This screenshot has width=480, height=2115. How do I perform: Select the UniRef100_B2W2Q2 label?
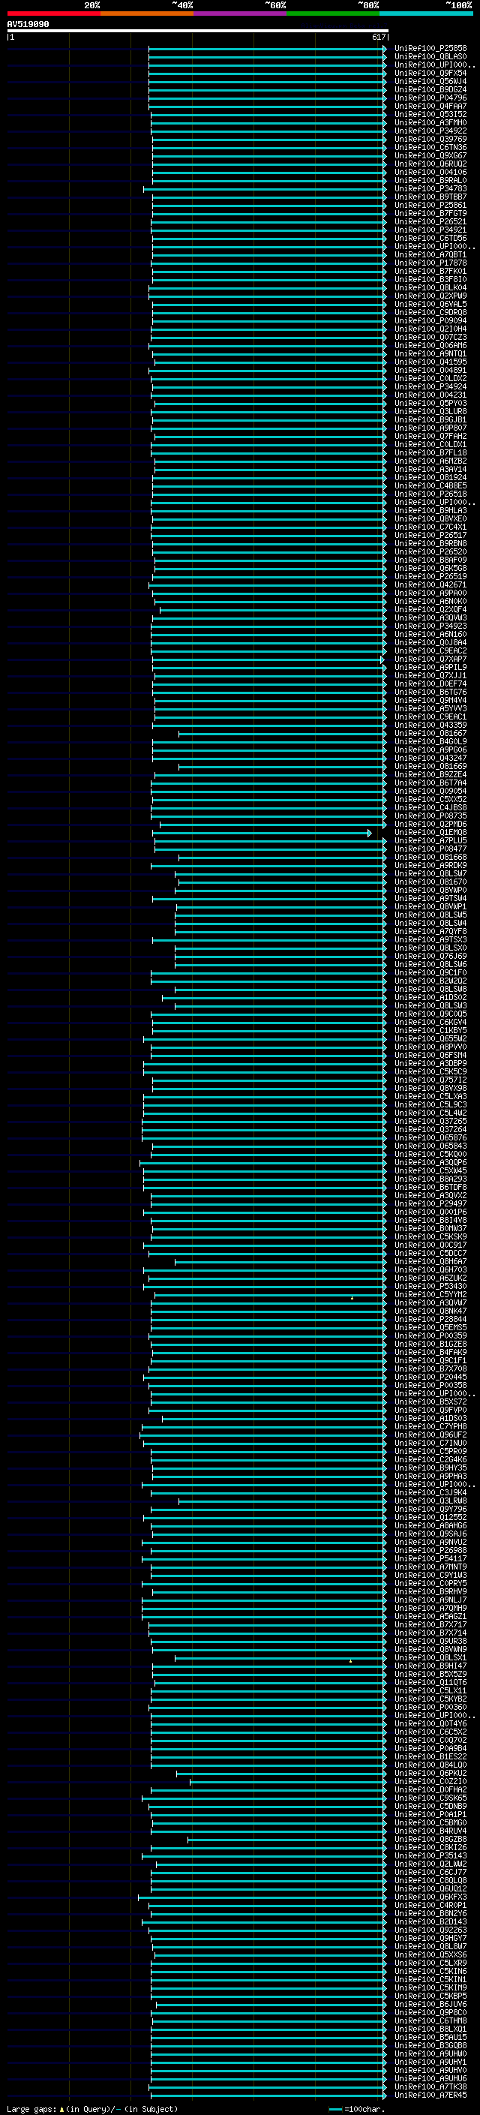tap(430, 981)
